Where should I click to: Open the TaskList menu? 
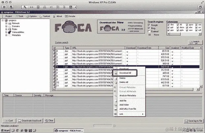(x=45, y=16)
